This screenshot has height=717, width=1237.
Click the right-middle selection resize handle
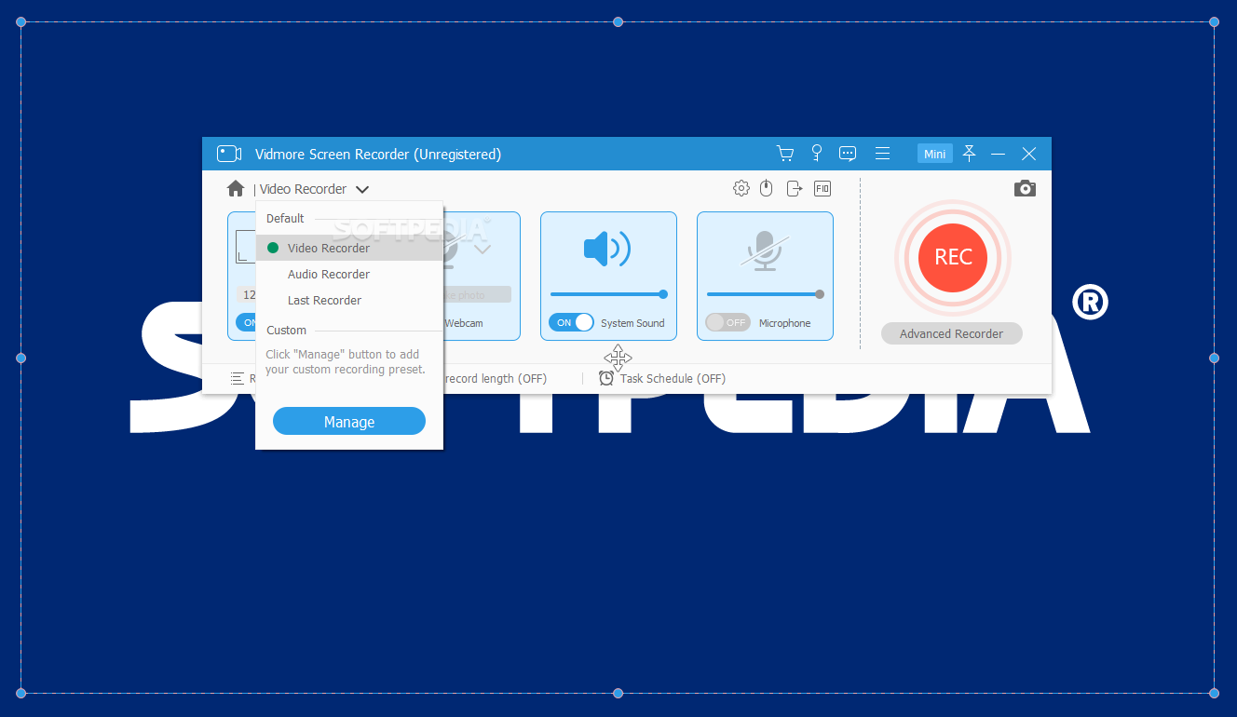(1214, 358)
